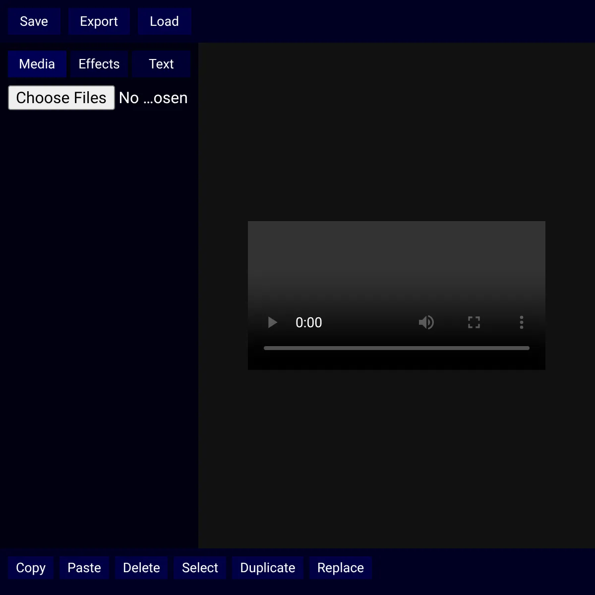Viewport: 595px width, 595px height.
Task: Click the 0:00 timestamp display
Action: coord(308,322)
